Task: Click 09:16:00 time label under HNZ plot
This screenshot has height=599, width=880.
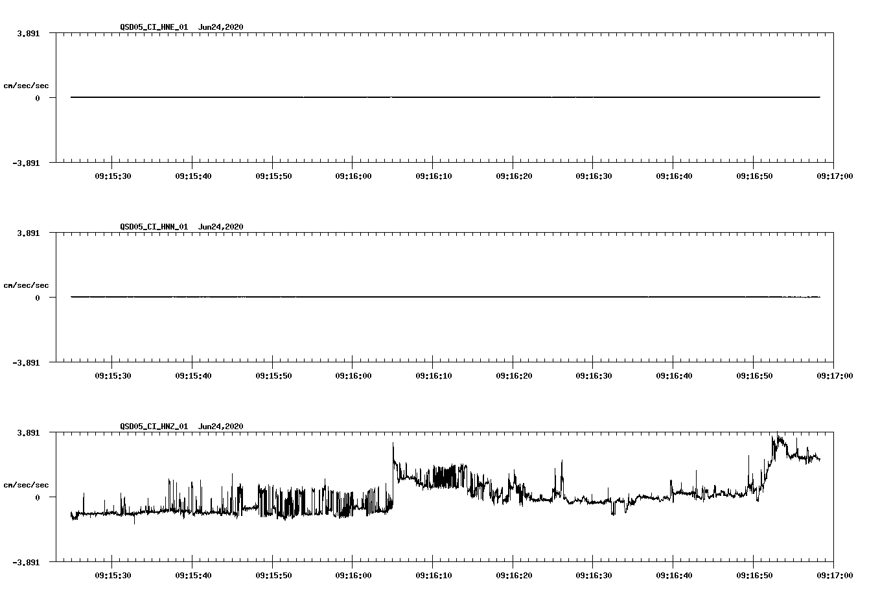Action: coord(353,576)
